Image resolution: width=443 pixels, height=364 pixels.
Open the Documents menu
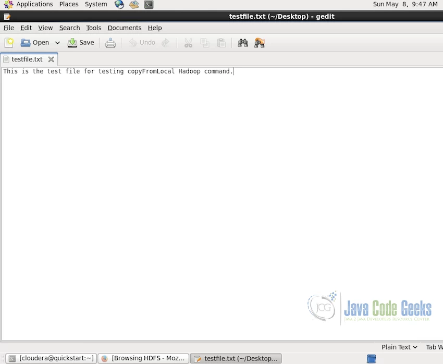tap(125, 28)
